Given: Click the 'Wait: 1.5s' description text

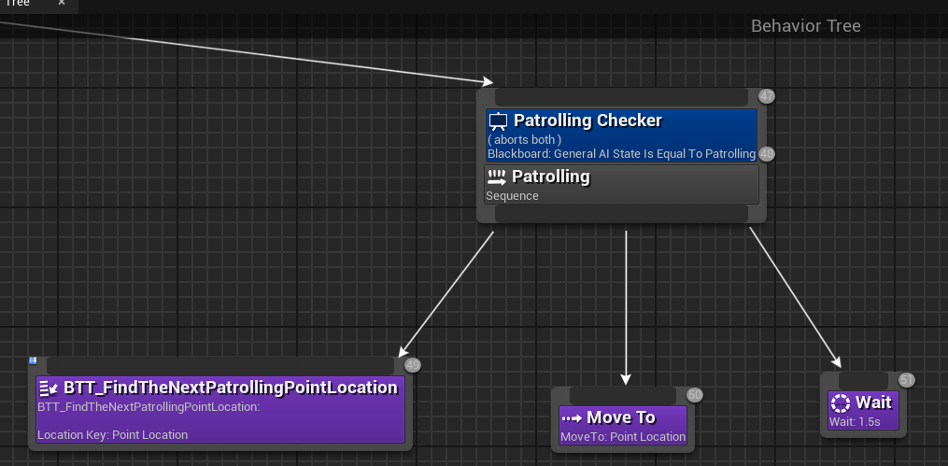Looking at the screenshot, I should (x=855, y=422).
